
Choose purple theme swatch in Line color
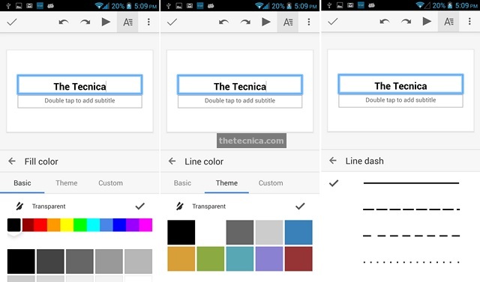(x=269, y=259)
